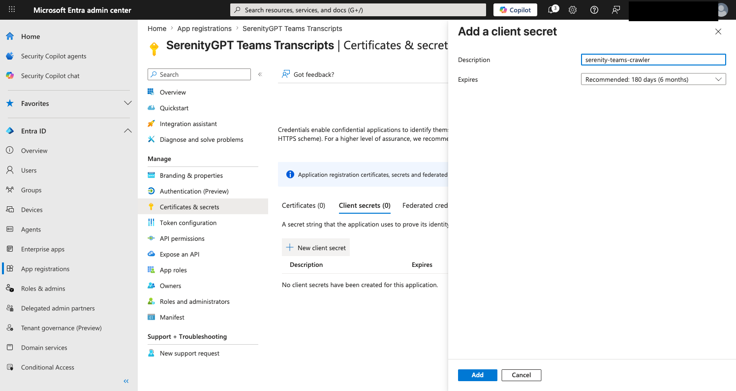Open the app Overview menu item

tap(173, 92)
